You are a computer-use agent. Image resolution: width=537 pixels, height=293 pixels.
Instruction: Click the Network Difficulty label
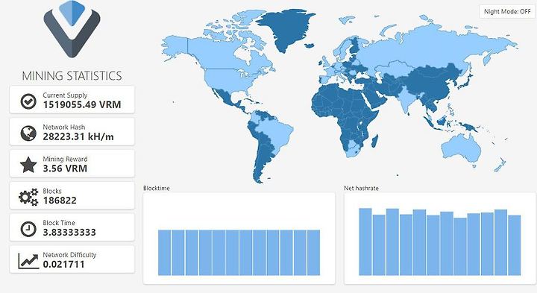(x=69, y=255)
